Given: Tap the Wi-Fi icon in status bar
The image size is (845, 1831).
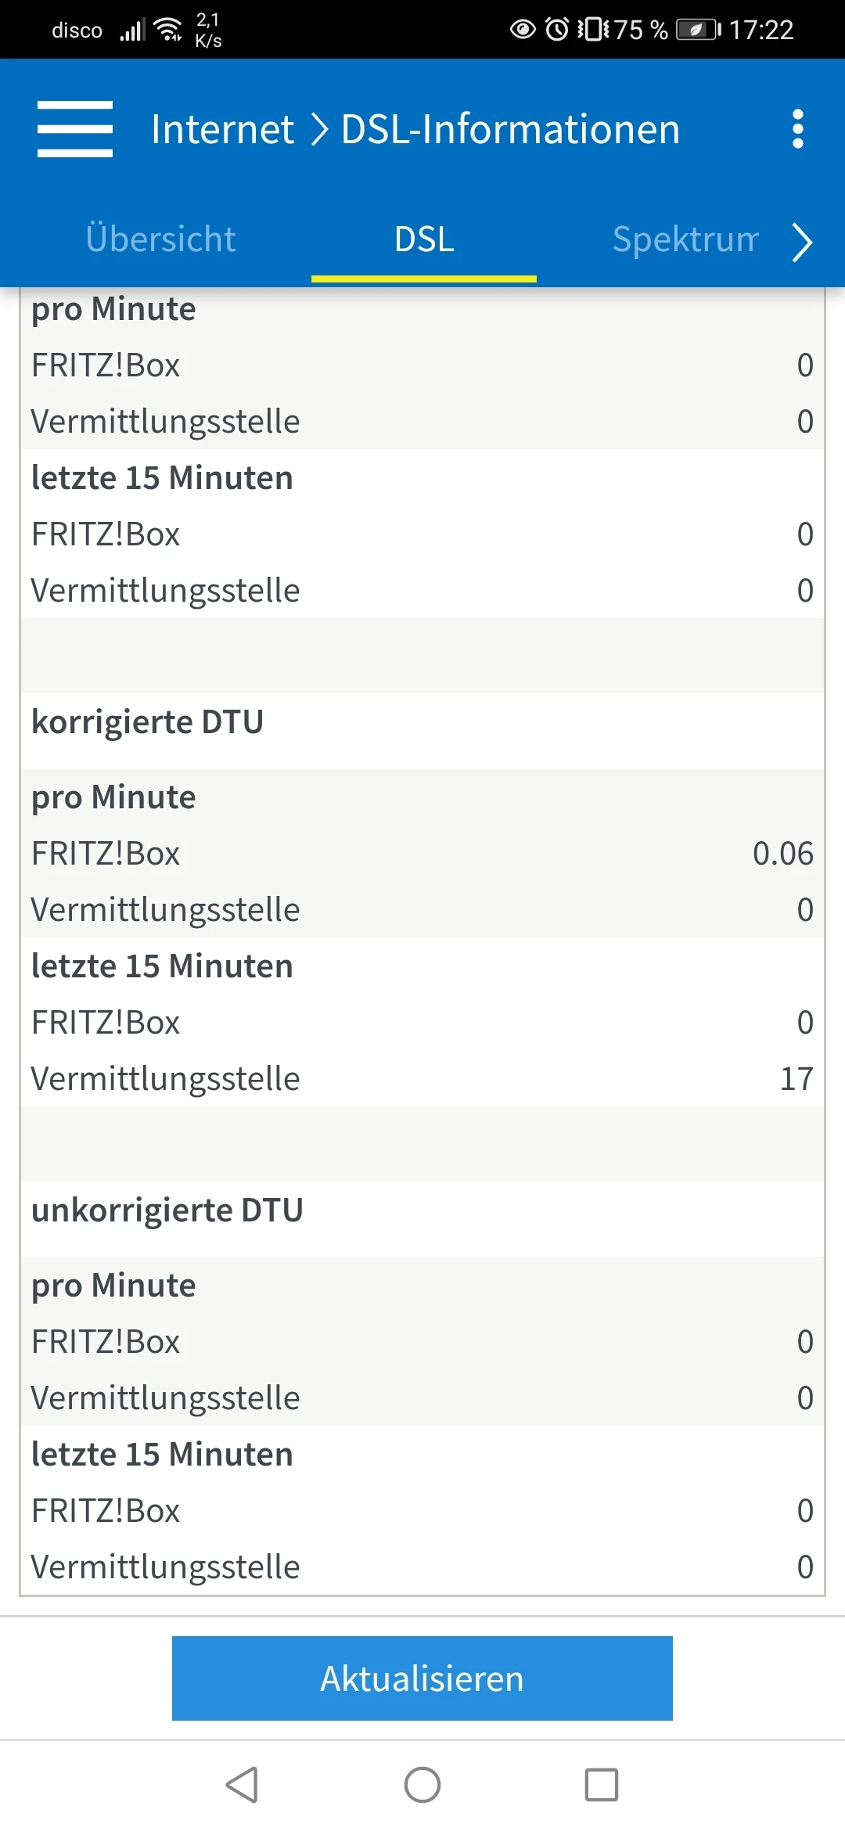Looking at the screenshot, I should (x=168, y=30).
